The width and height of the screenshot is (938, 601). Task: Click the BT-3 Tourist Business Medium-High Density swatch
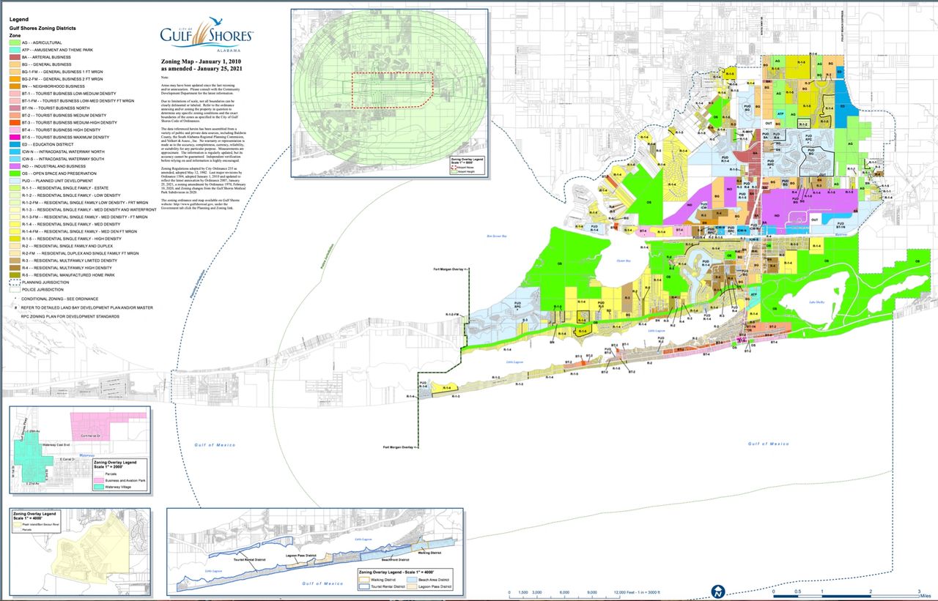(x=14, y=122)
